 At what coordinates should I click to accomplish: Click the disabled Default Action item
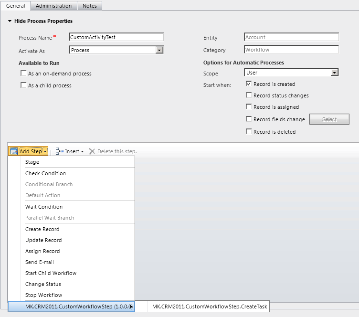coord(72,195)
